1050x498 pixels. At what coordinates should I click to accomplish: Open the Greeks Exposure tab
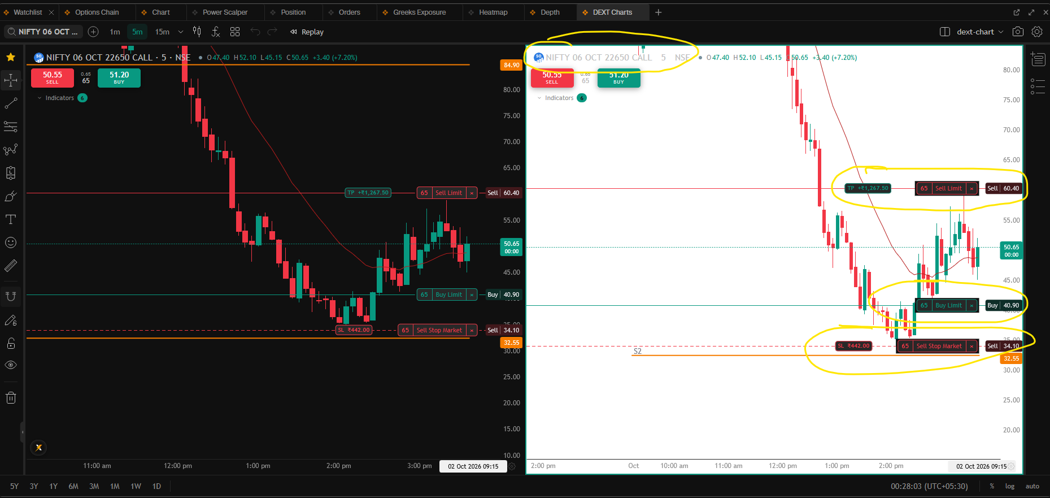[x=419, y=12]
